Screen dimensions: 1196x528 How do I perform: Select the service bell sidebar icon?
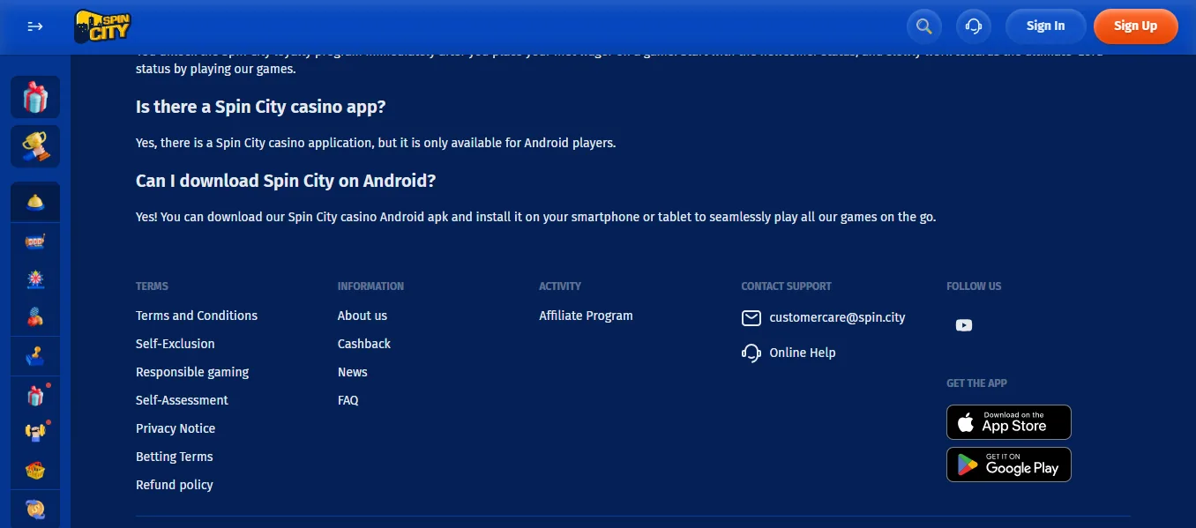point(35,203)
